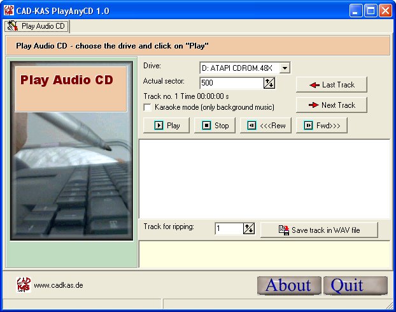The height and width of the screenshot is (312, 396).
Task: Skip to Next Track
Action: pyautogui.click(x=331, y=105)
